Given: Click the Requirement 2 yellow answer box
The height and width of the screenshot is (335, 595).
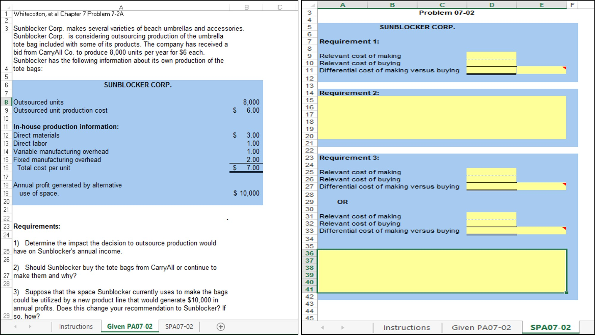Looking at the screenshot, I should [x=442, y=118].
